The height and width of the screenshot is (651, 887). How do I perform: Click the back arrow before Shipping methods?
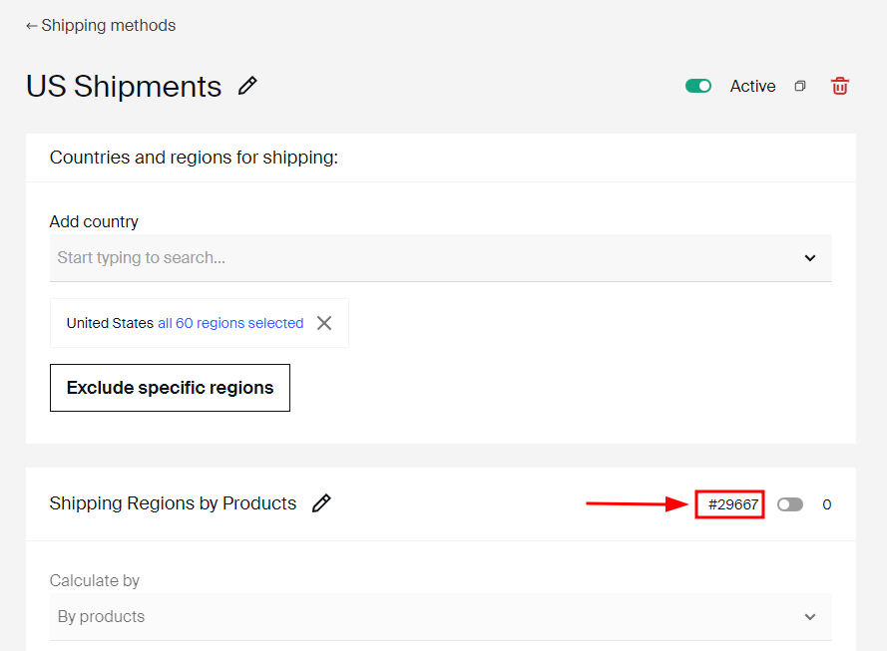coord(32,26)
